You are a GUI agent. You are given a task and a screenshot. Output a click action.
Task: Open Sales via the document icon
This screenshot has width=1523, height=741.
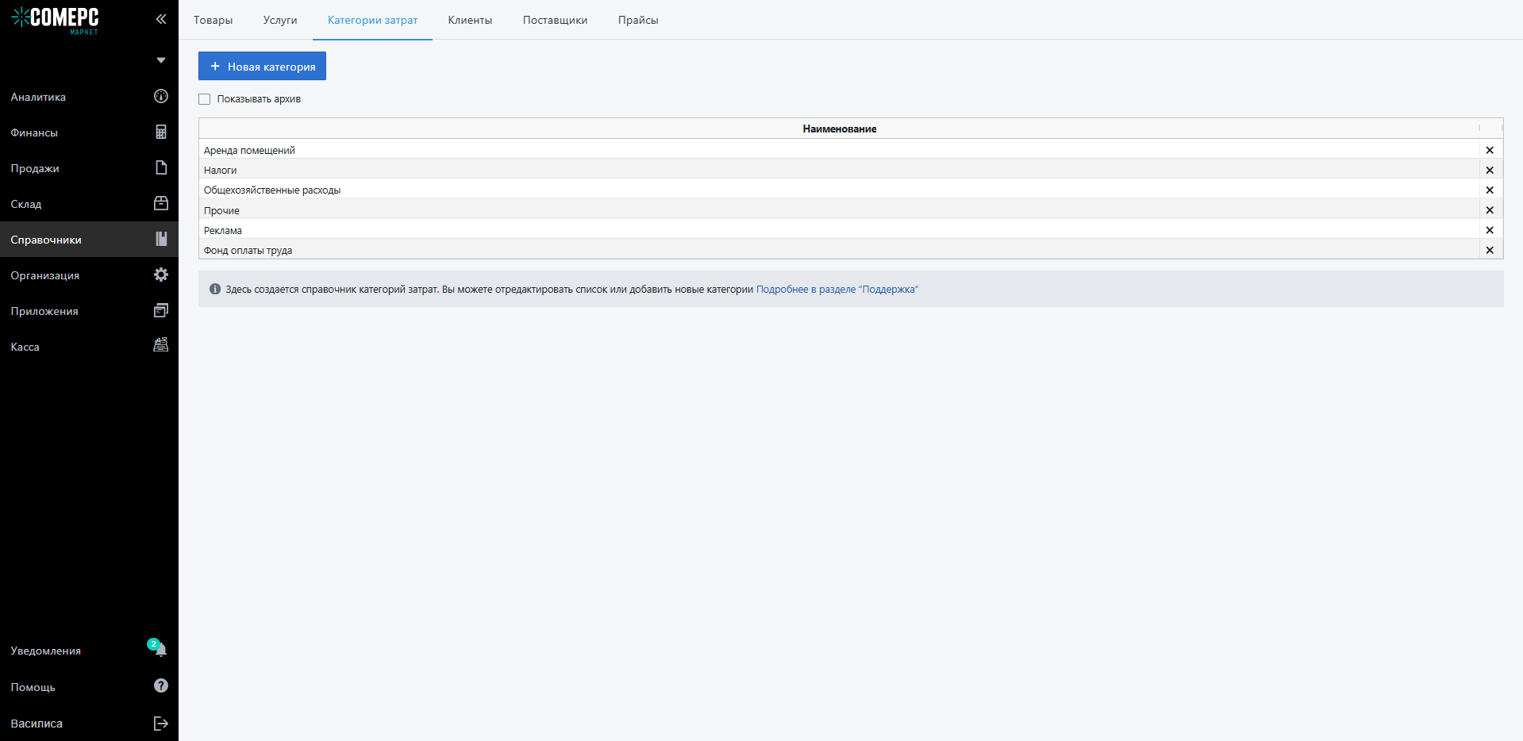coord(160,167)
